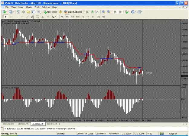The width and height of the screenshot is (189, 136).
Task: Select the Cursor arrow tool
Action: [5, 17]
